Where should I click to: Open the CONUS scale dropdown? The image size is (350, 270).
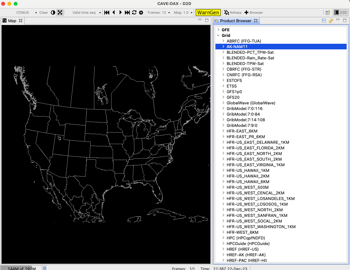[x=36, y=12]
